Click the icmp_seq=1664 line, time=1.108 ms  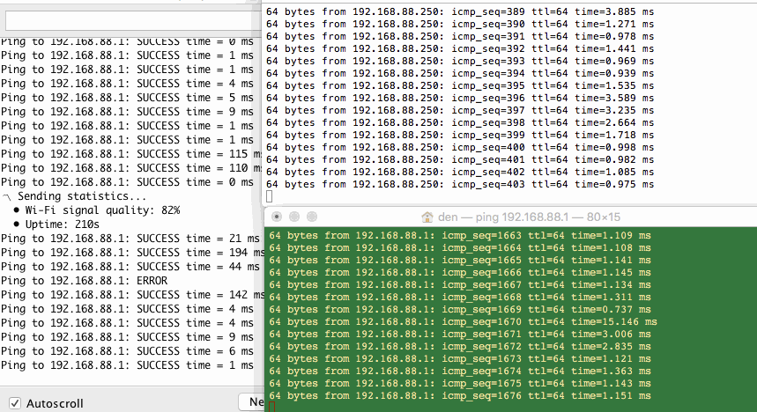coord(460,248)
